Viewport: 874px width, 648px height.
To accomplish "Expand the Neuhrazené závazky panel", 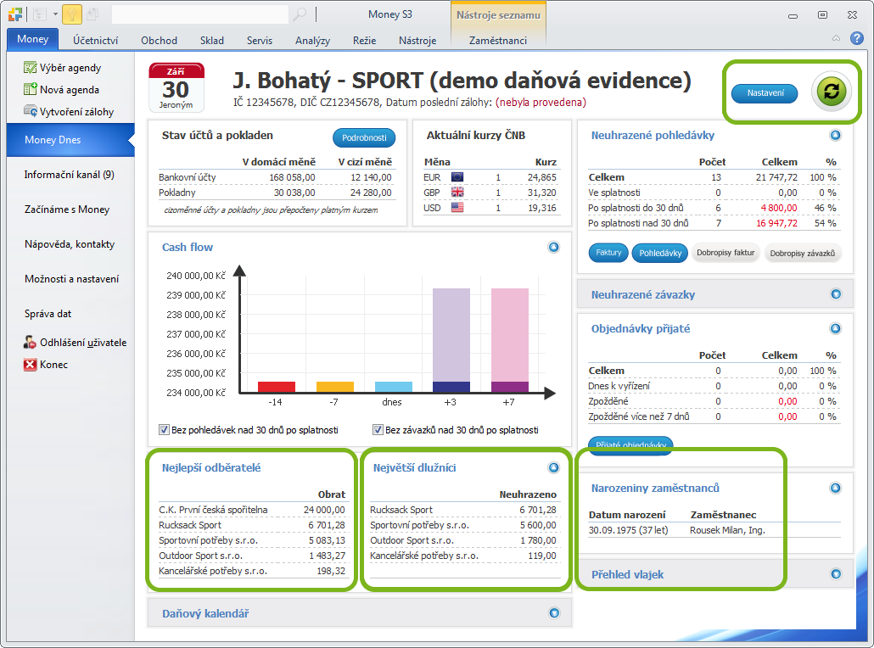I will 836,294.
